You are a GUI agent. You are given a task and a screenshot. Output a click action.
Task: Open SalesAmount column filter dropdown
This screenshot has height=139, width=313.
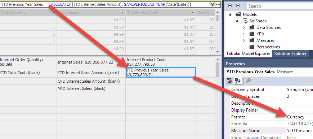tap(122, 13)
